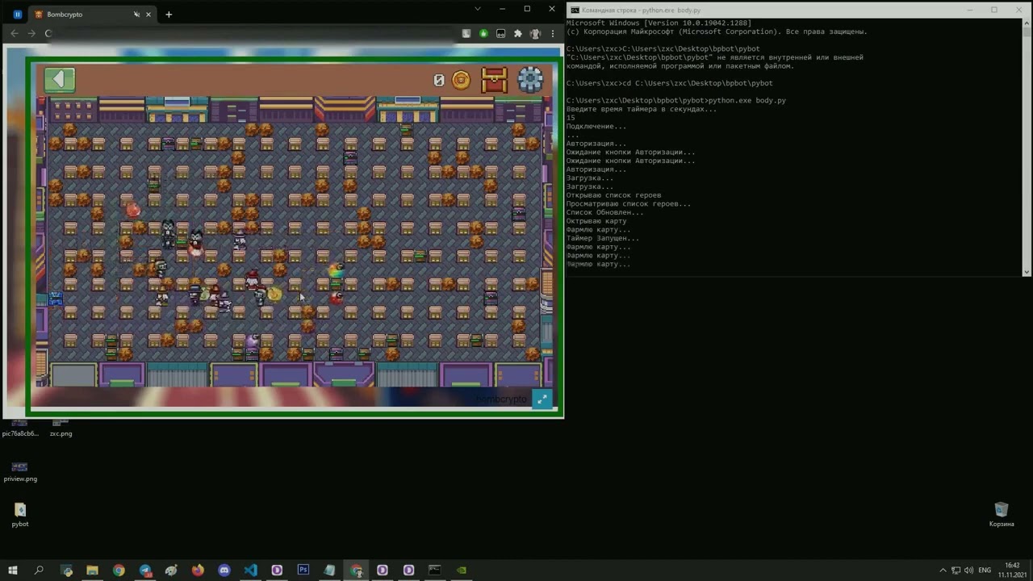This screenshot has width=1033, height=581.
Task: Unmute Bombcrypto tab audio icon
Action: 136,15
